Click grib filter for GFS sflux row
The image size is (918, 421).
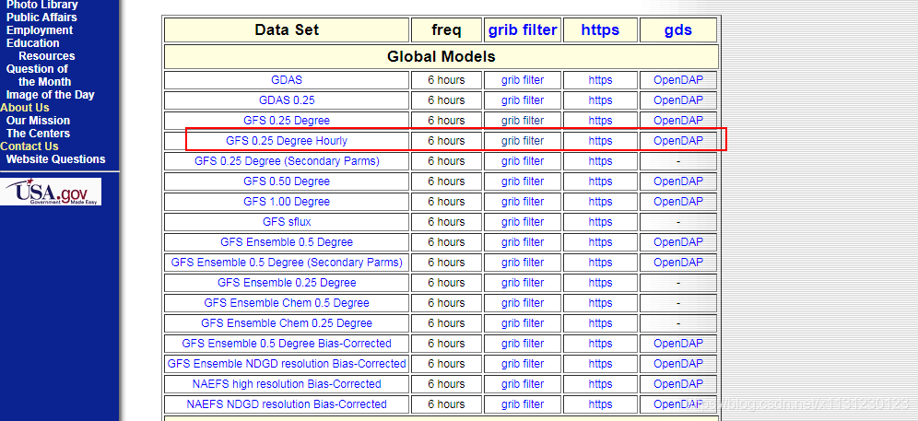[x=523, y=222]
